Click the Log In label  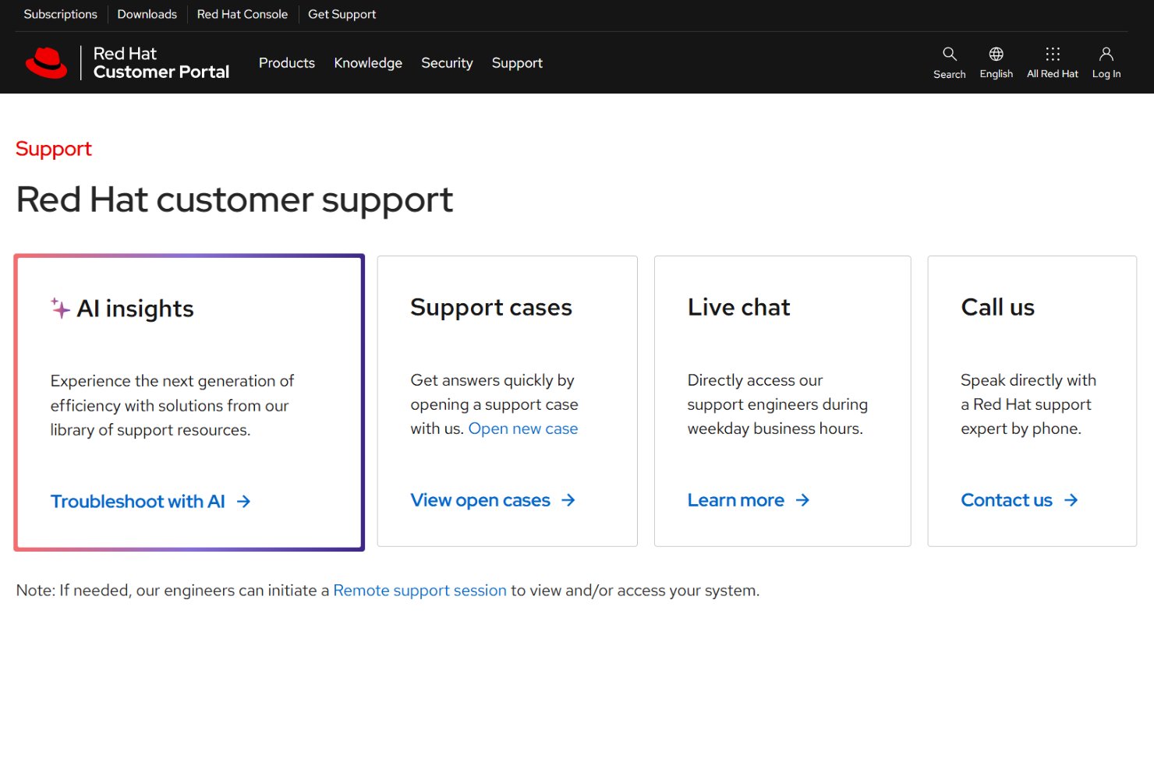1106,74
